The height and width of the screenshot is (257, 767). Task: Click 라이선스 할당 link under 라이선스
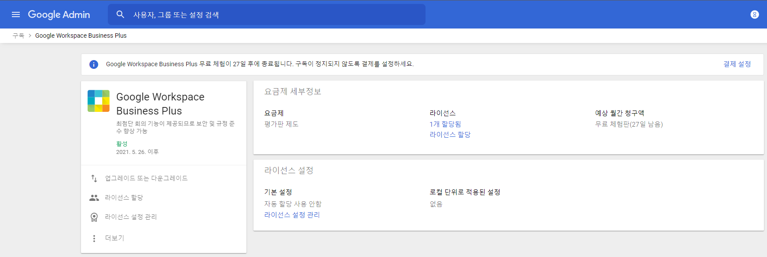(x=450, y=135)
